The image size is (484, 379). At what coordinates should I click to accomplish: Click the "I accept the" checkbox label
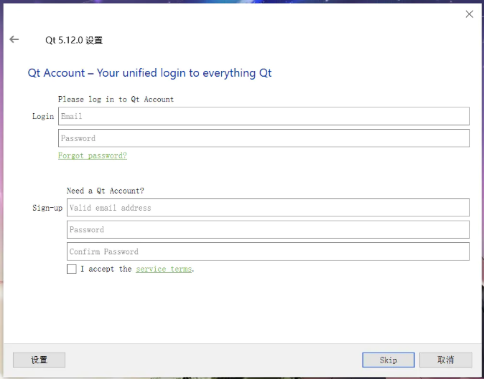[106, 269]
